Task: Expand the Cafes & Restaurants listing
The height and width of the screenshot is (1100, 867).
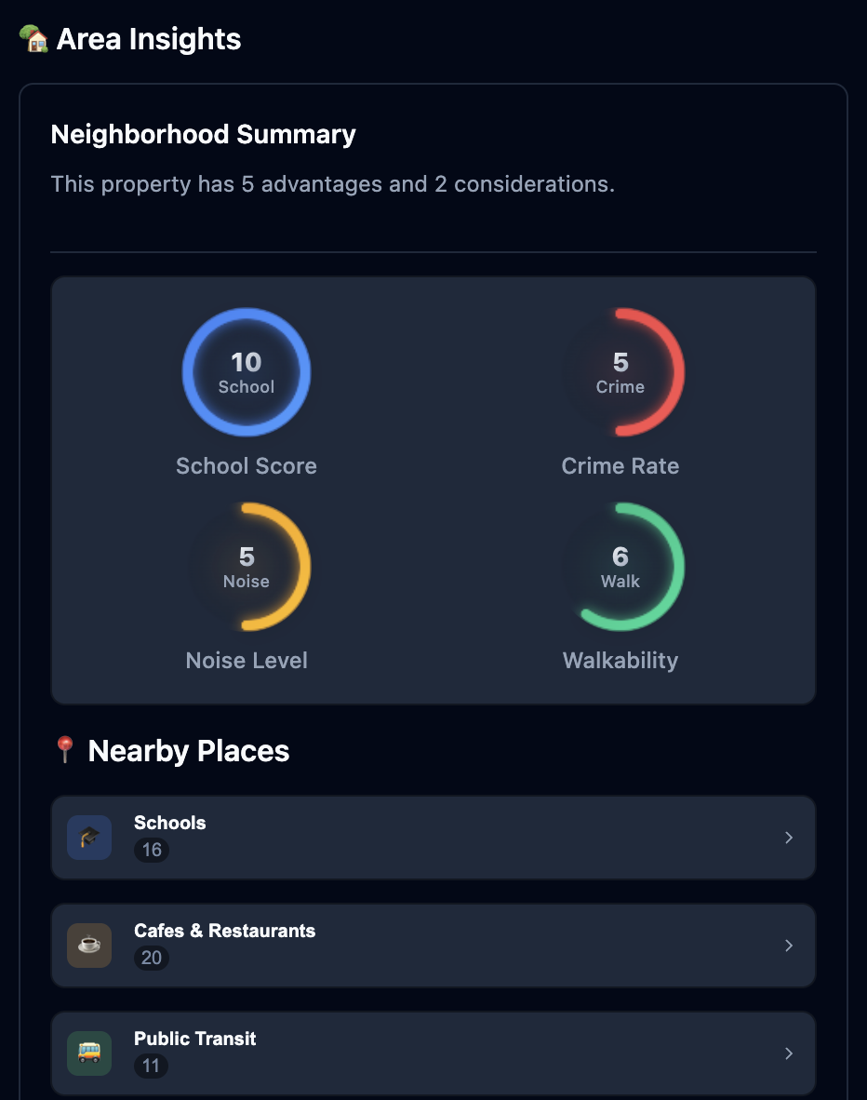Action: [433, 945]
